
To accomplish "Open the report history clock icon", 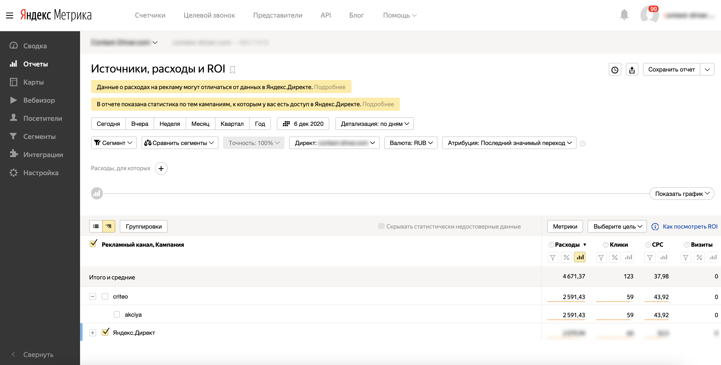I will (615, 69).
